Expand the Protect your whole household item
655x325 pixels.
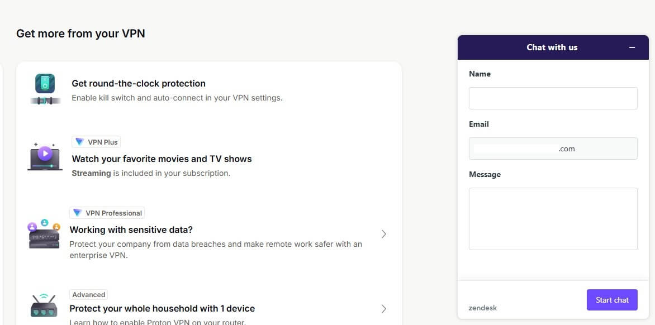(x=384, y=308)
